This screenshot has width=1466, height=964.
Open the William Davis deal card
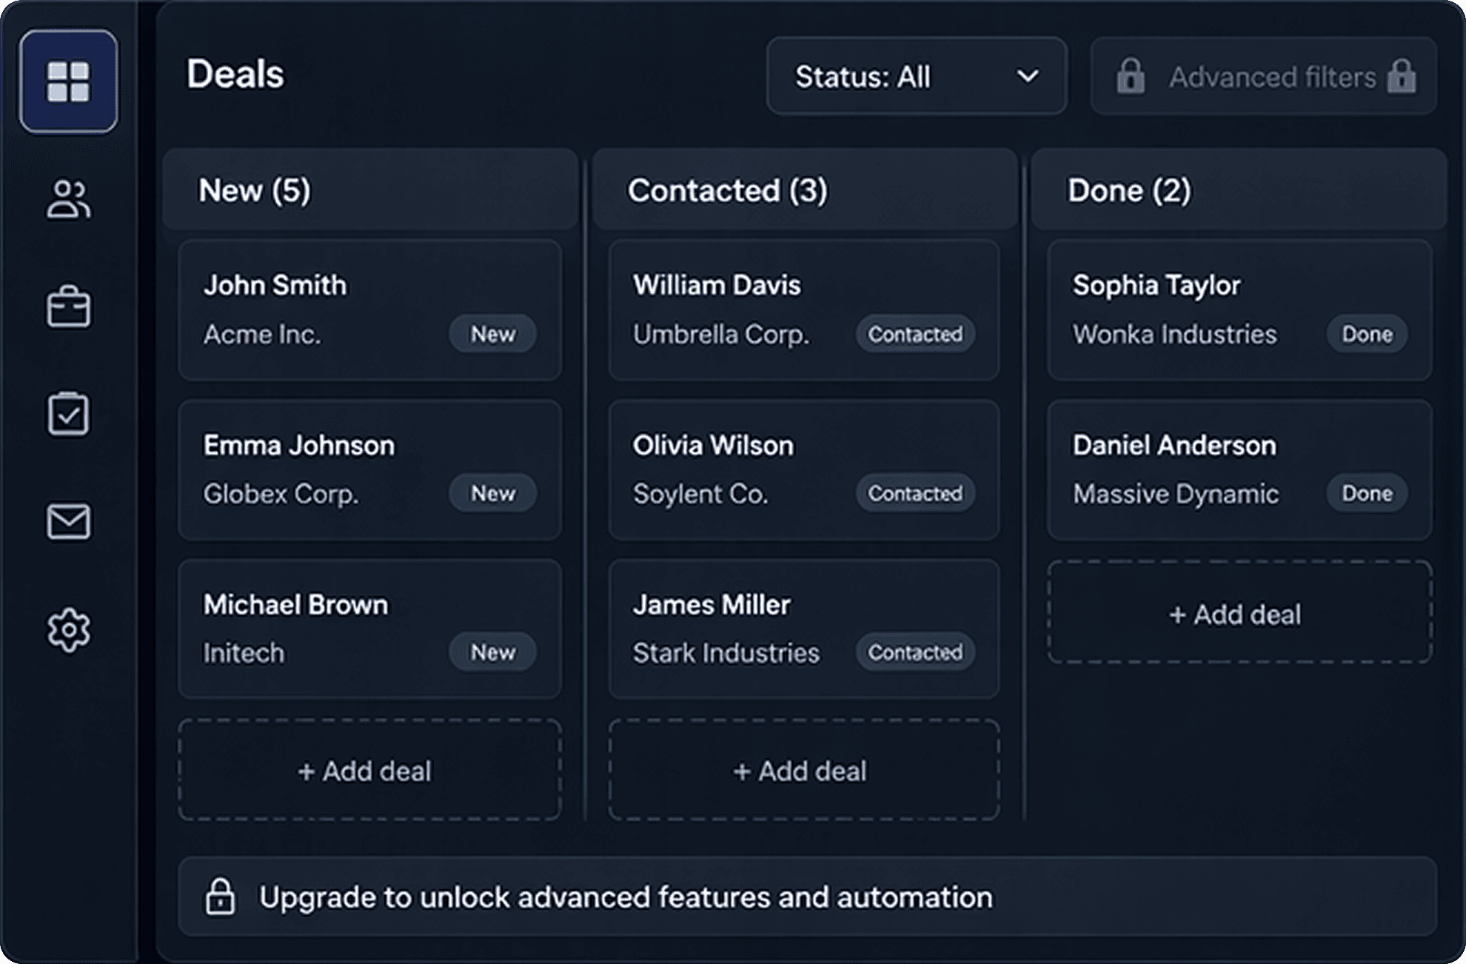(804, 309)
